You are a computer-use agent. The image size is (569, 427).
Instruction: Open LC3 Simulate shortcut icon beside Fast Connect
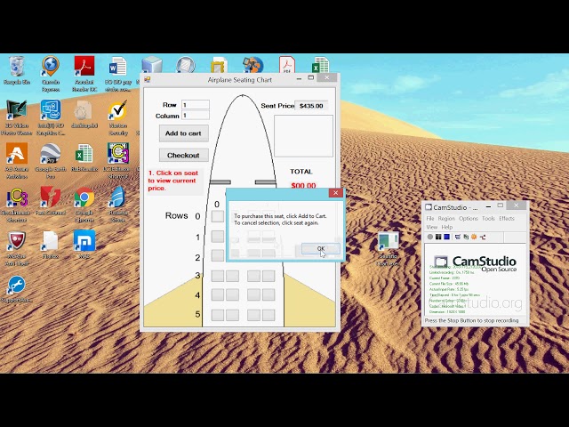tap(16, 204)
